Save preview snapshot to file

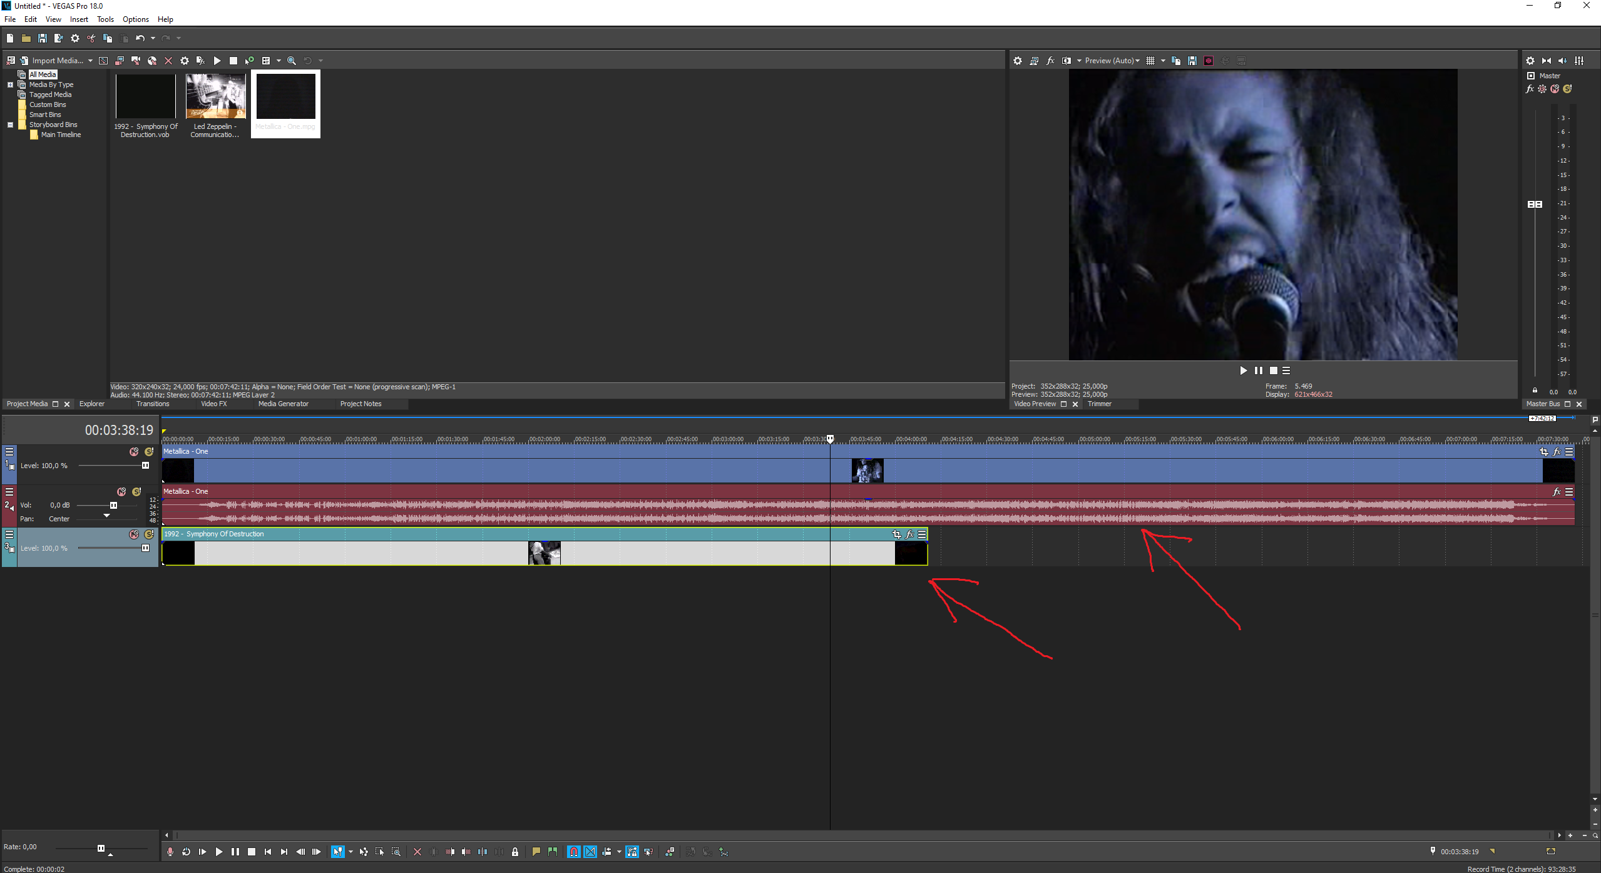click(x=1192, y=61)
